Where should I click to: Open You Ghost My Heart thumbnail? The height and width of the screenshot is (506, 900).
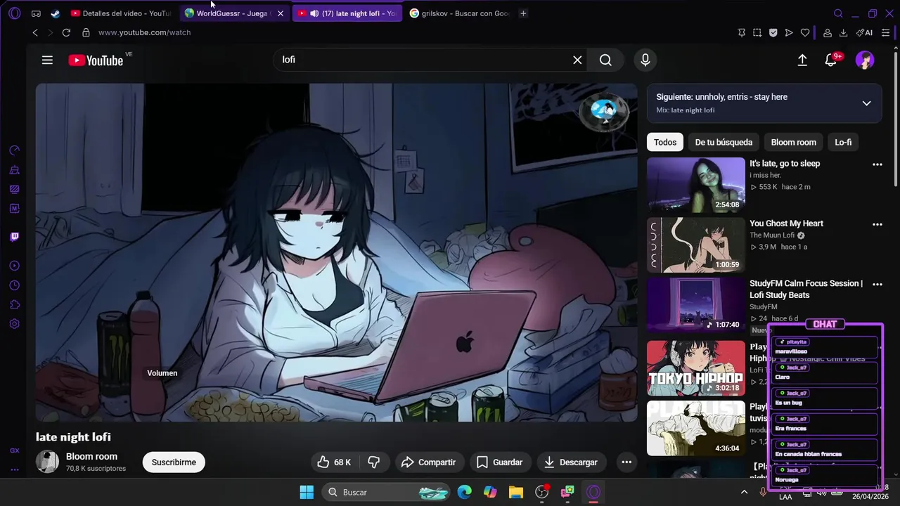click(695, 245)
